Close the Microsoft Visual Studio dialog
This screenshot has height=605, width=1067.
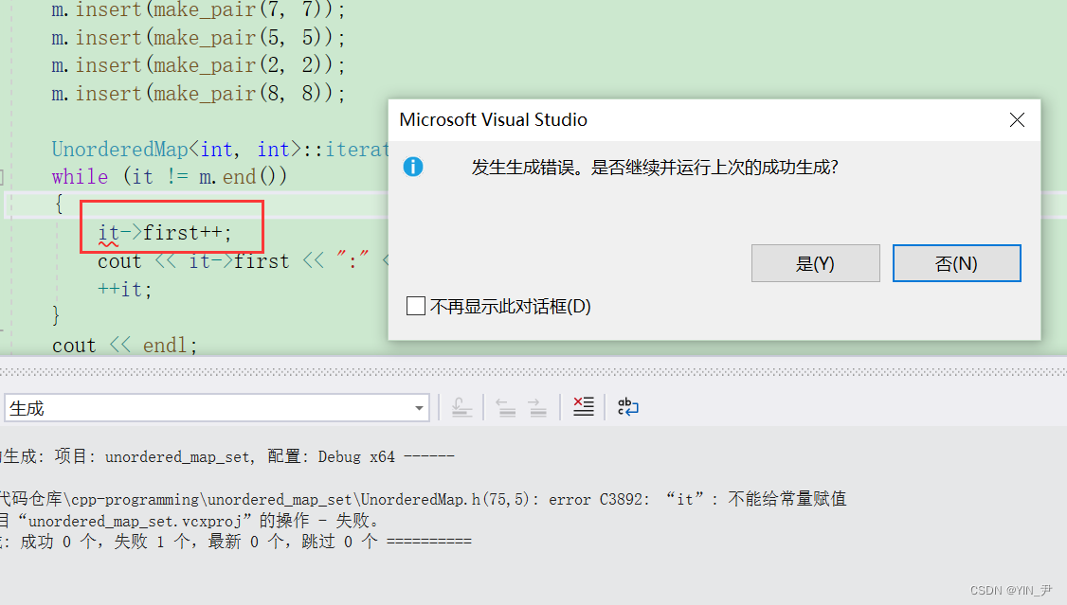[x=1017, y=119]
